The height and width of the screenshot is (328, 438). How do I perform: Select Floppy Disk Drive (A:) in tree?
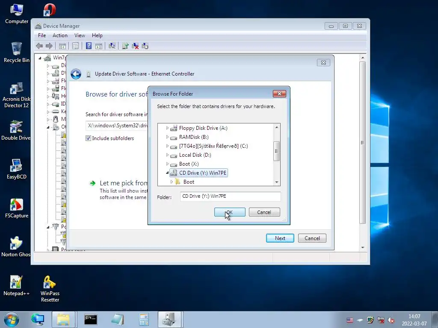(203, 128)
